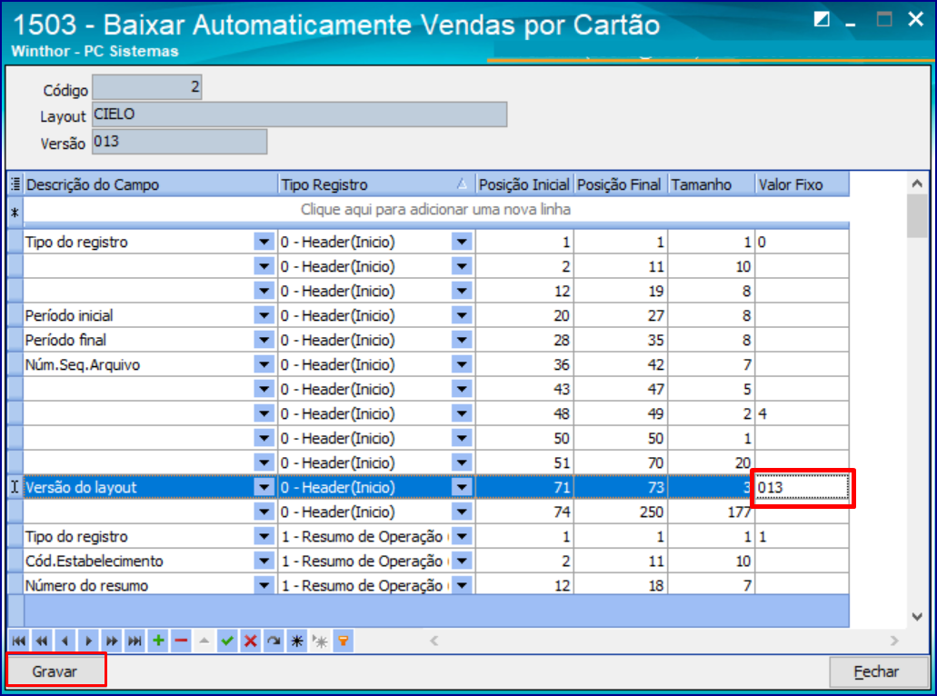This screenshot has width=937, height=696.
Task: Open filter with orange funnel icon
Action: 344,641
